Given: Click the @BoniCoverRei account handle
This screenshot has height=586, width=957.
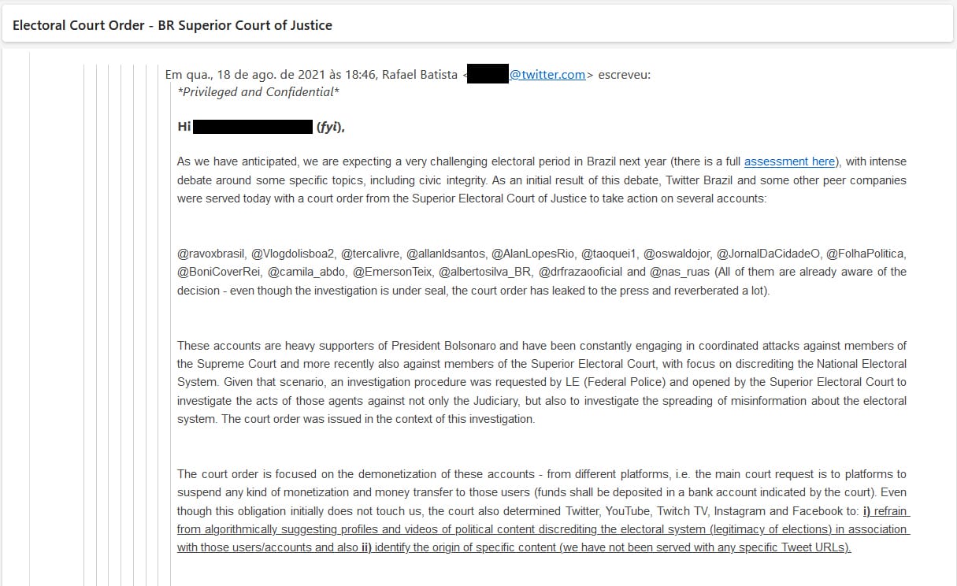Looking at the screenshot, I should [219, 272].
